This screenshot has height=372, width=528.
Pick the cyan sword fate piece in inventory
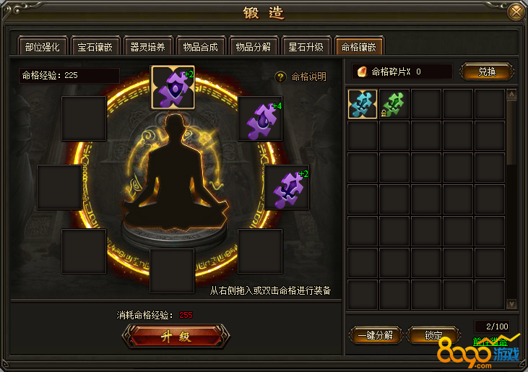[363, 104]
